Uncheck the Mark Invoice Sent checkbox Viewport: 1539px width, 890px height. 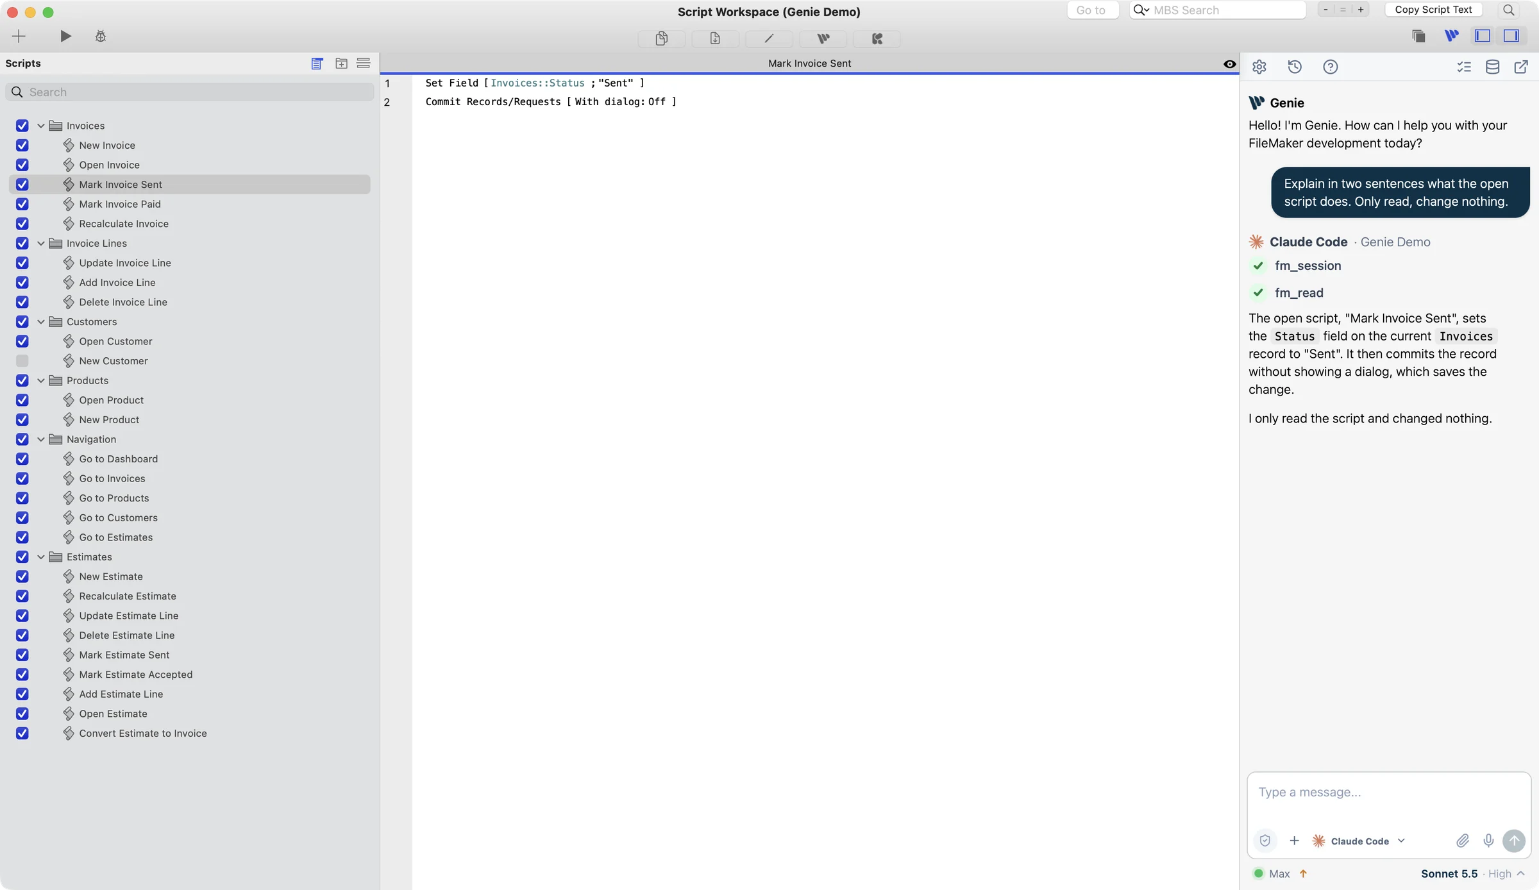(22, 184)
